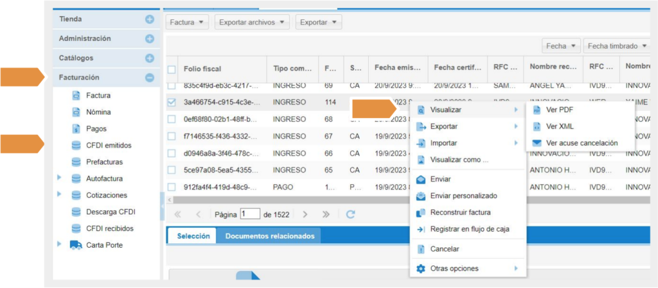Open Descarga CFDI in the sidebar
The width and height of the screenshot is (658, 288).
point(111,212)
